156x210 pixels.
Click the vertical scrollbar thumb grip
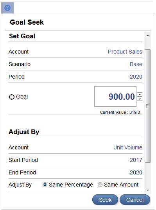(147, 106)
